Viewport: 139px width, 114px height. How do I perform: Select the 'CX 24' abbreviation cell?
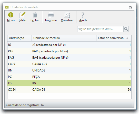click(19, 90)
